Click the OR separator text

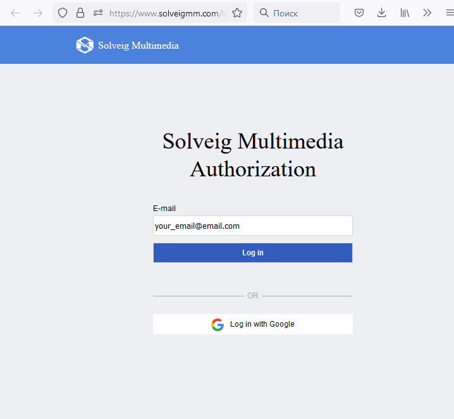click(x=253, y=296)
